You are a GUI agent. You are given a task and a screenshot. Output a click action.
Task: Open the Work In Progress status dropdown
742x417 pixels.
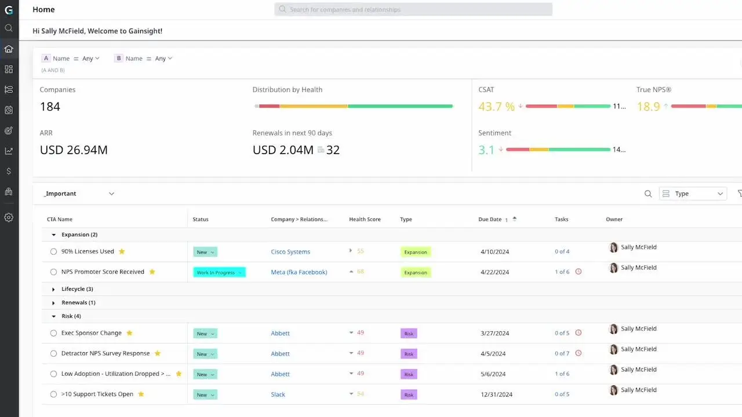pyautogui.click(x=219, y=272)
